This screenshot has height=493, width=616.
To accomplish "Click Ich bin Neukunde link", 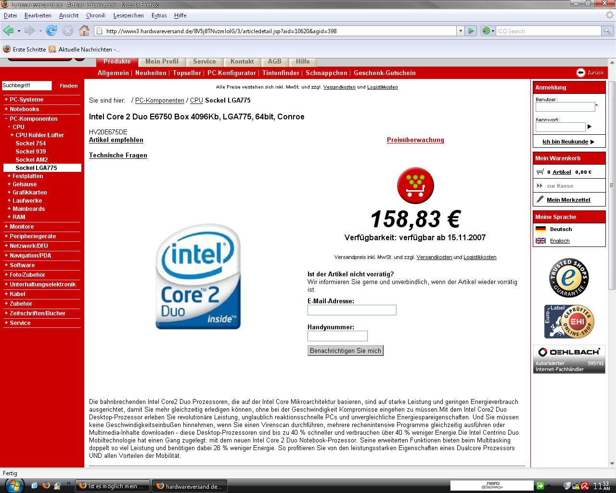I will (x=565, y=142).
